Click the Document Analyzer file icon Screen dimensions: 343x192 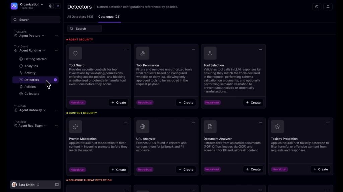[x=210, y=127]
